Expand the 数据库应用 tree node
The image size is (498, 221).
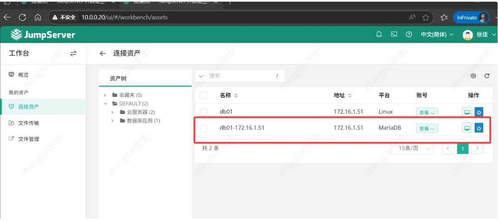(x=112, y=121)
